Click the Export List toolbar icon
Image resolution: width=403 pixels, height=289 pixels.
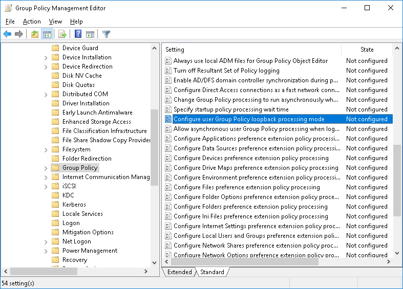[62, 34]
